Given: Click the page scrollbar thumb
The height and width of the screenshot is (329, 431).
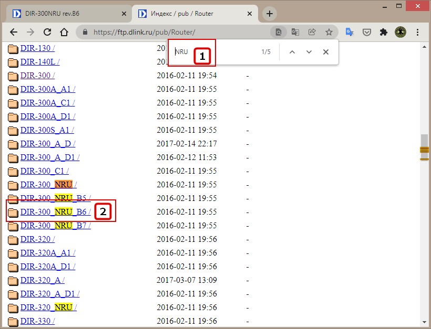Looking at the screenshot, I should pyautogui.click(x=424, y=147).
